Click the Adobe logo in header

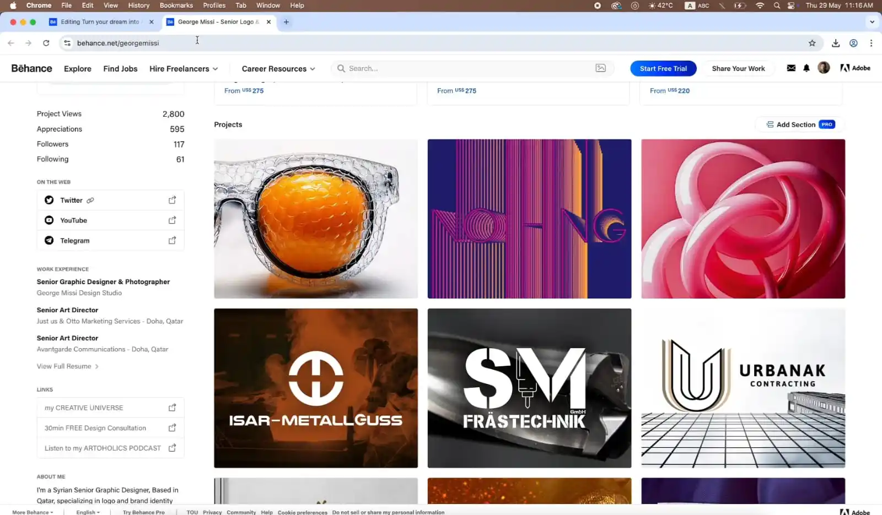(x=855, y=68)
